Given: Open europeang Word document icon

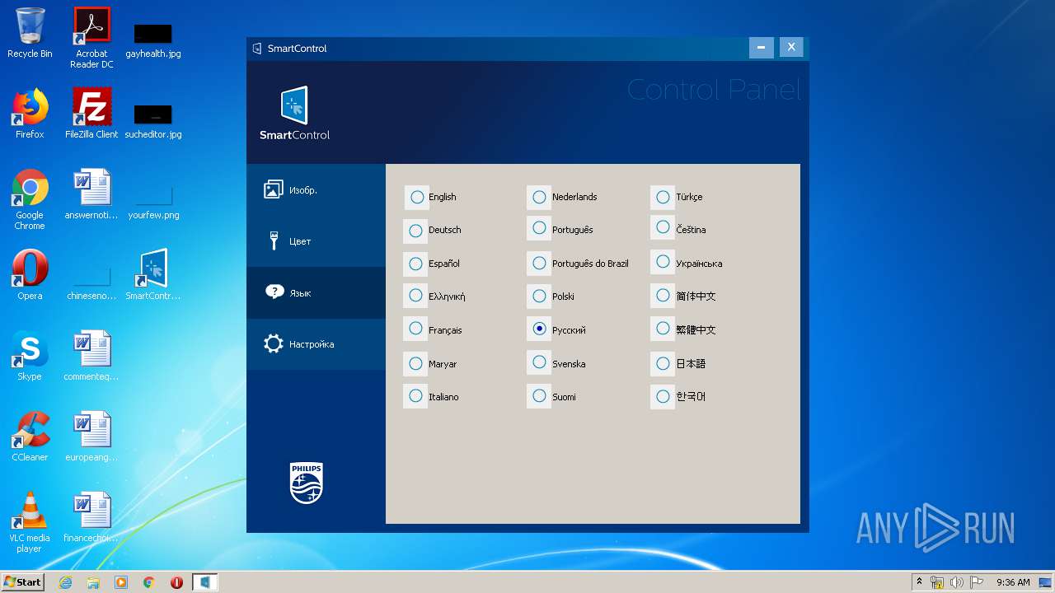Looking at the screenshot, I should 91,437.
